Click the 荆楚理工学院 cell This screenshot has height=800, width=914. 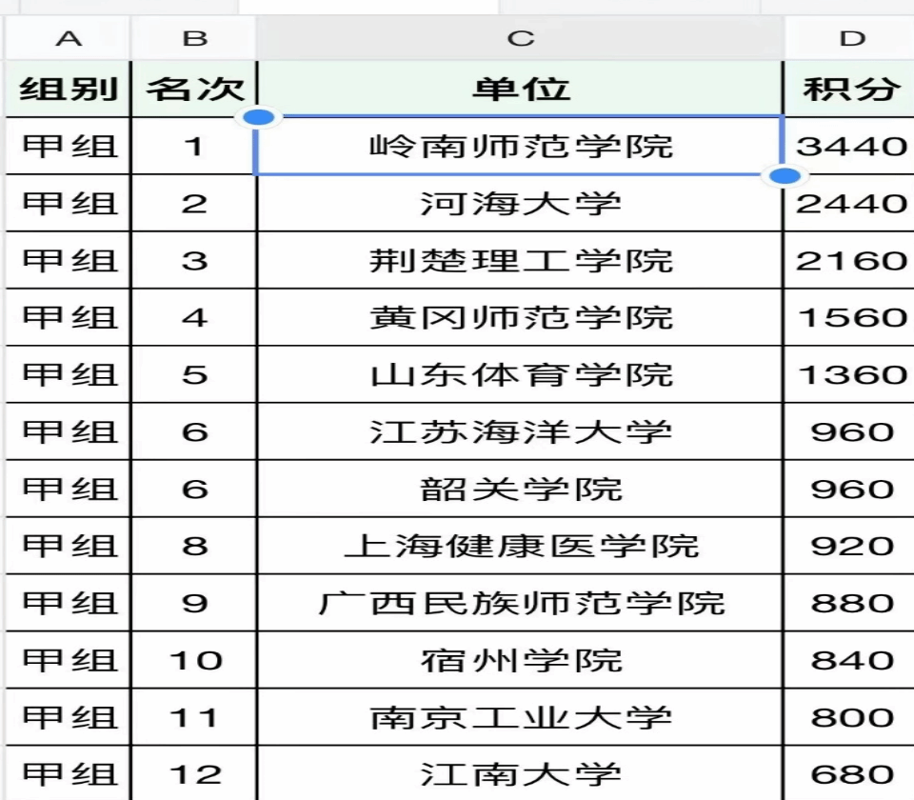click(521, 260)
